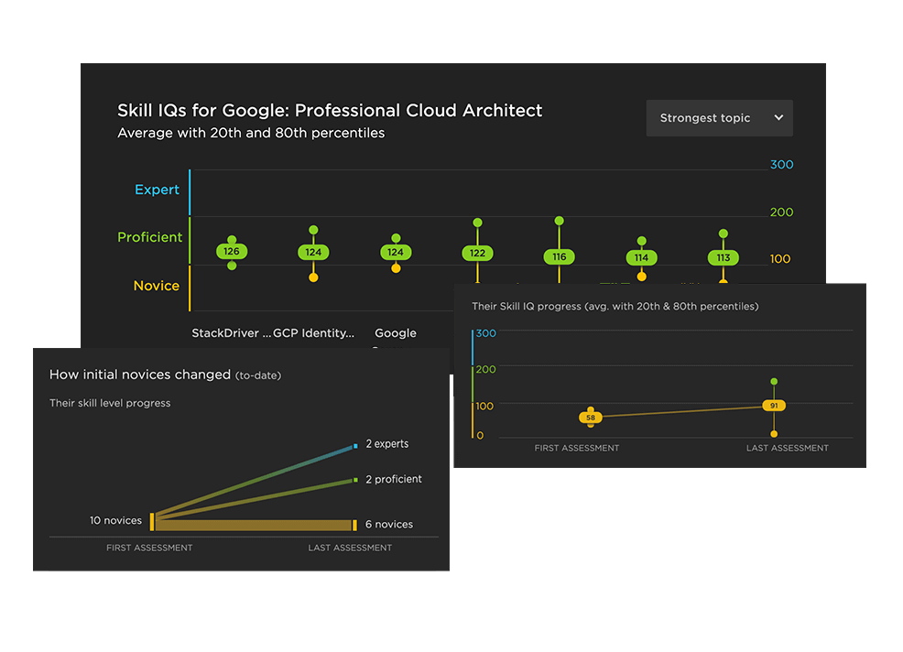
Task: Select the Proficient skill level label
Action: 150,236
